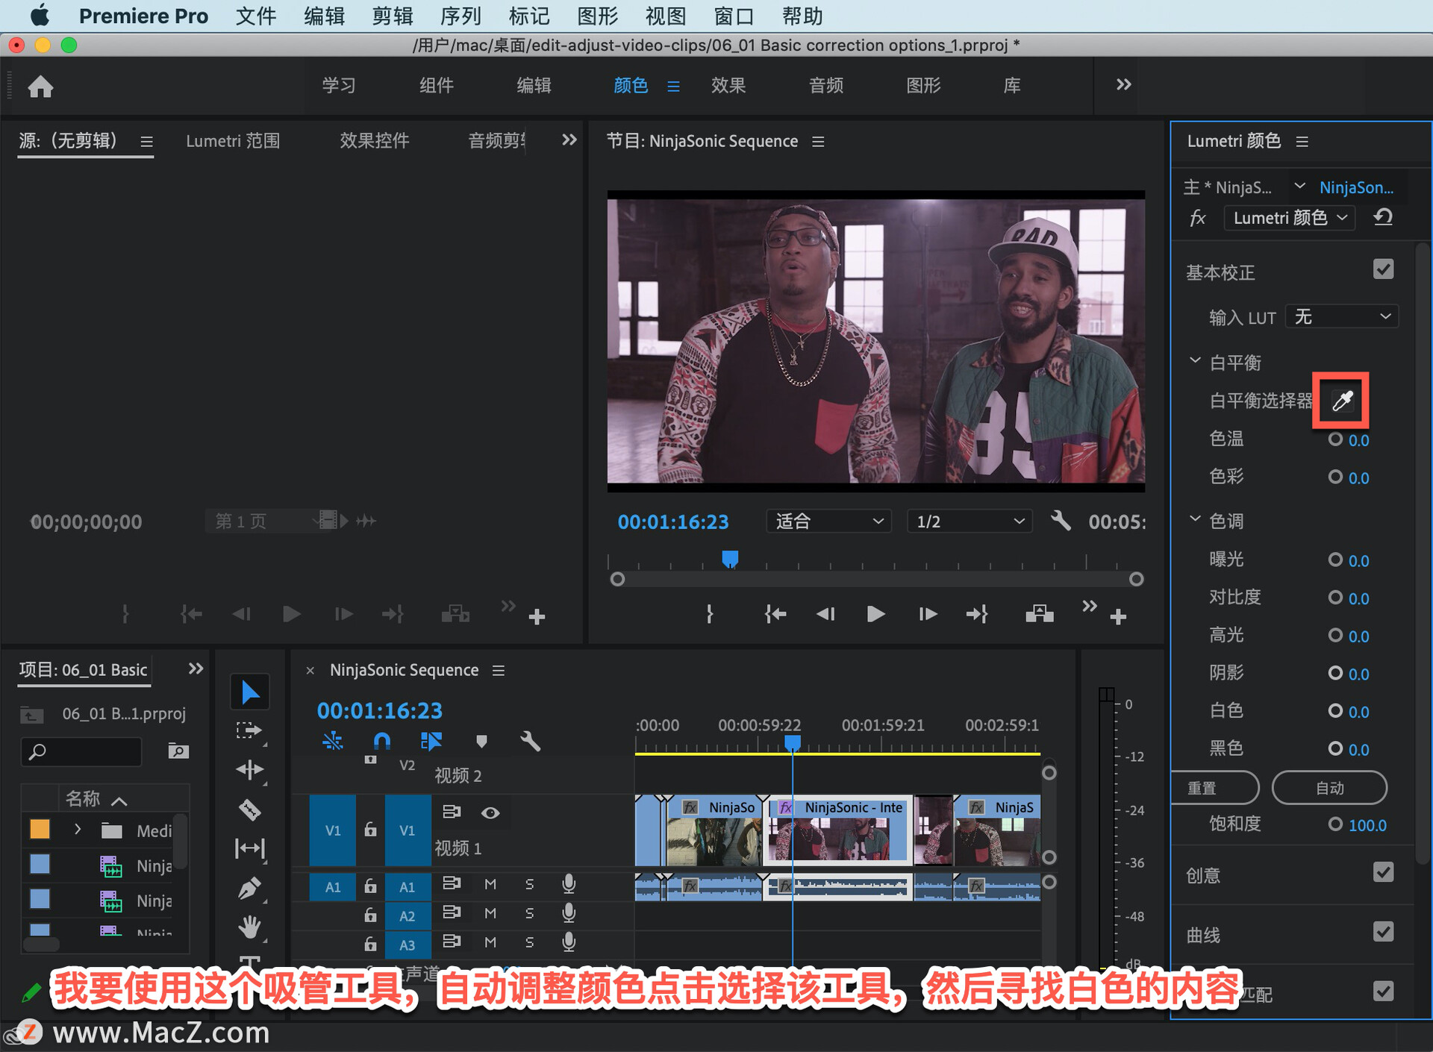Click the 色温 slider handle
Screen dimensions: 1433x1052
[1335, 439]
